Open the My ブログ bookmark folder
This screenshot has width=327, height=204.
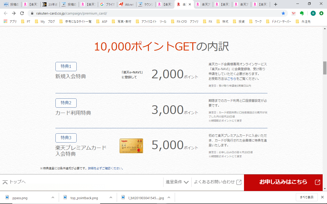(x=45, y=22)
